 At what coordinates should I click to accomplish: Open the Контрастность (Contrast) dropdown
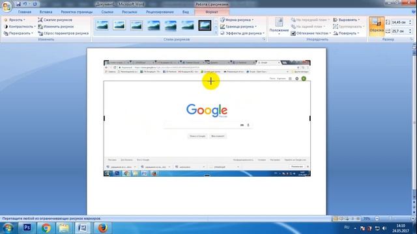click(20, 27)
